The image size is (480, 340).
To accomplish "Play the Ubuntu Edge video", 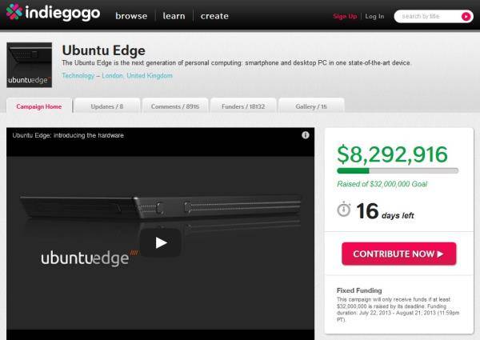I will [161, 242].
